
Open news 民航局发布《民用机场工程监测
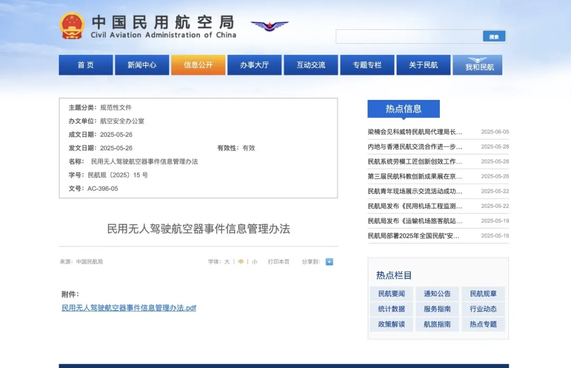tap(415, 206)
